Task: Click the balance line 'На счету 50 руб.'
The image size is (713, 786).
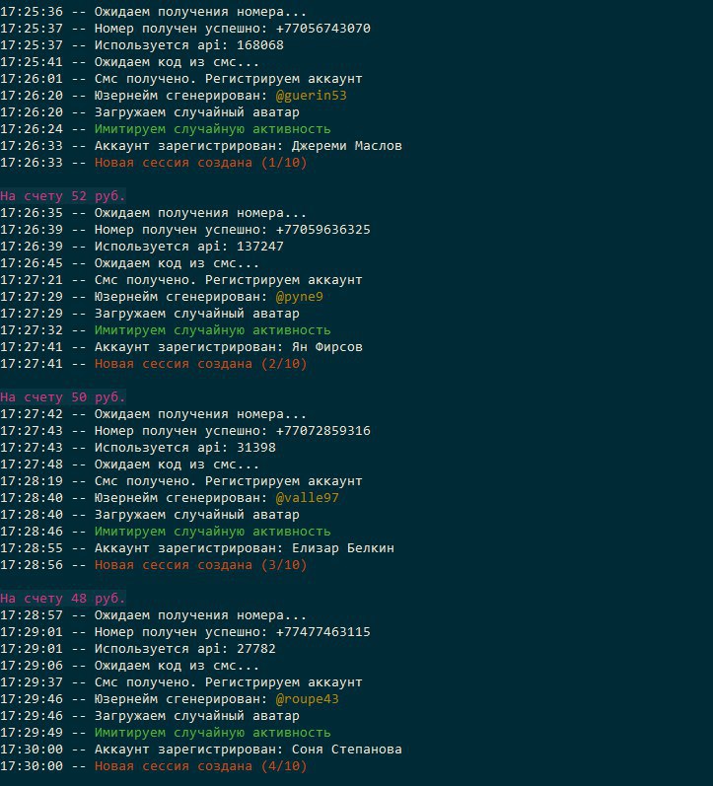Action: tap(63, 397)
